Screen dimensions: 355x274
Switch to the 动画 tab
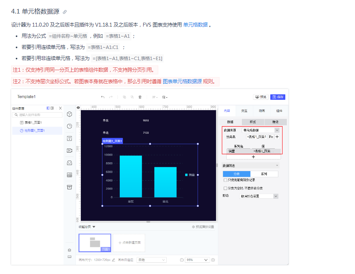click(262, 111)
